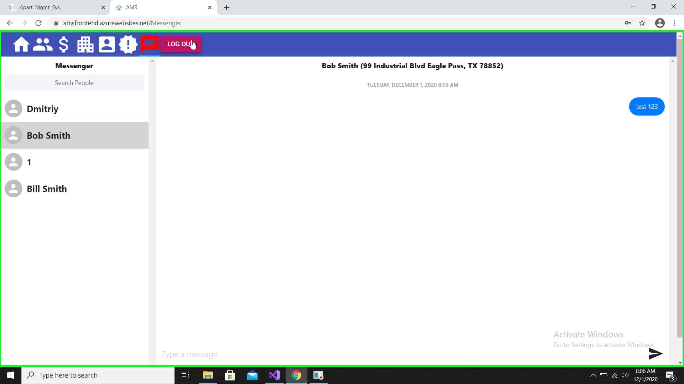The height and width of the screenshot is (384, 684).
Task: Go forward in browser history
Action: pyautogui.click(x=24, y=23)
